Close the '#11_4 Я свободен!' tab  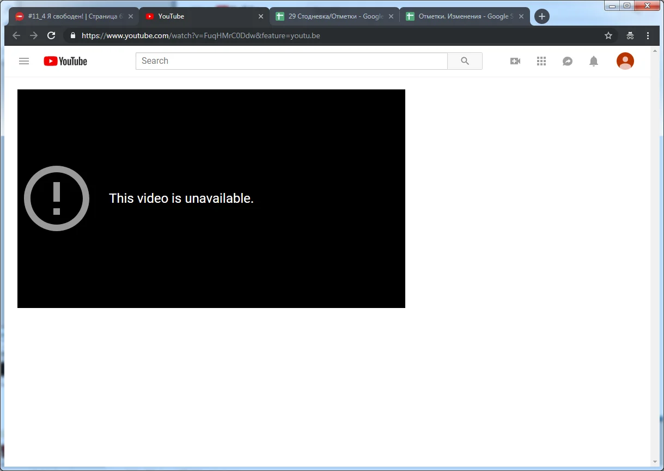(131, 16)
